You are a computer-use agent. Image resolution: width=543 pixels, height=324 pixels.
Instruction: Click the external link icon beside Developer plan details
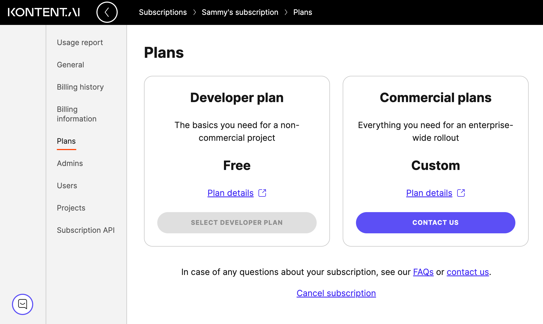pyautogui.click(x=262, y=193)
